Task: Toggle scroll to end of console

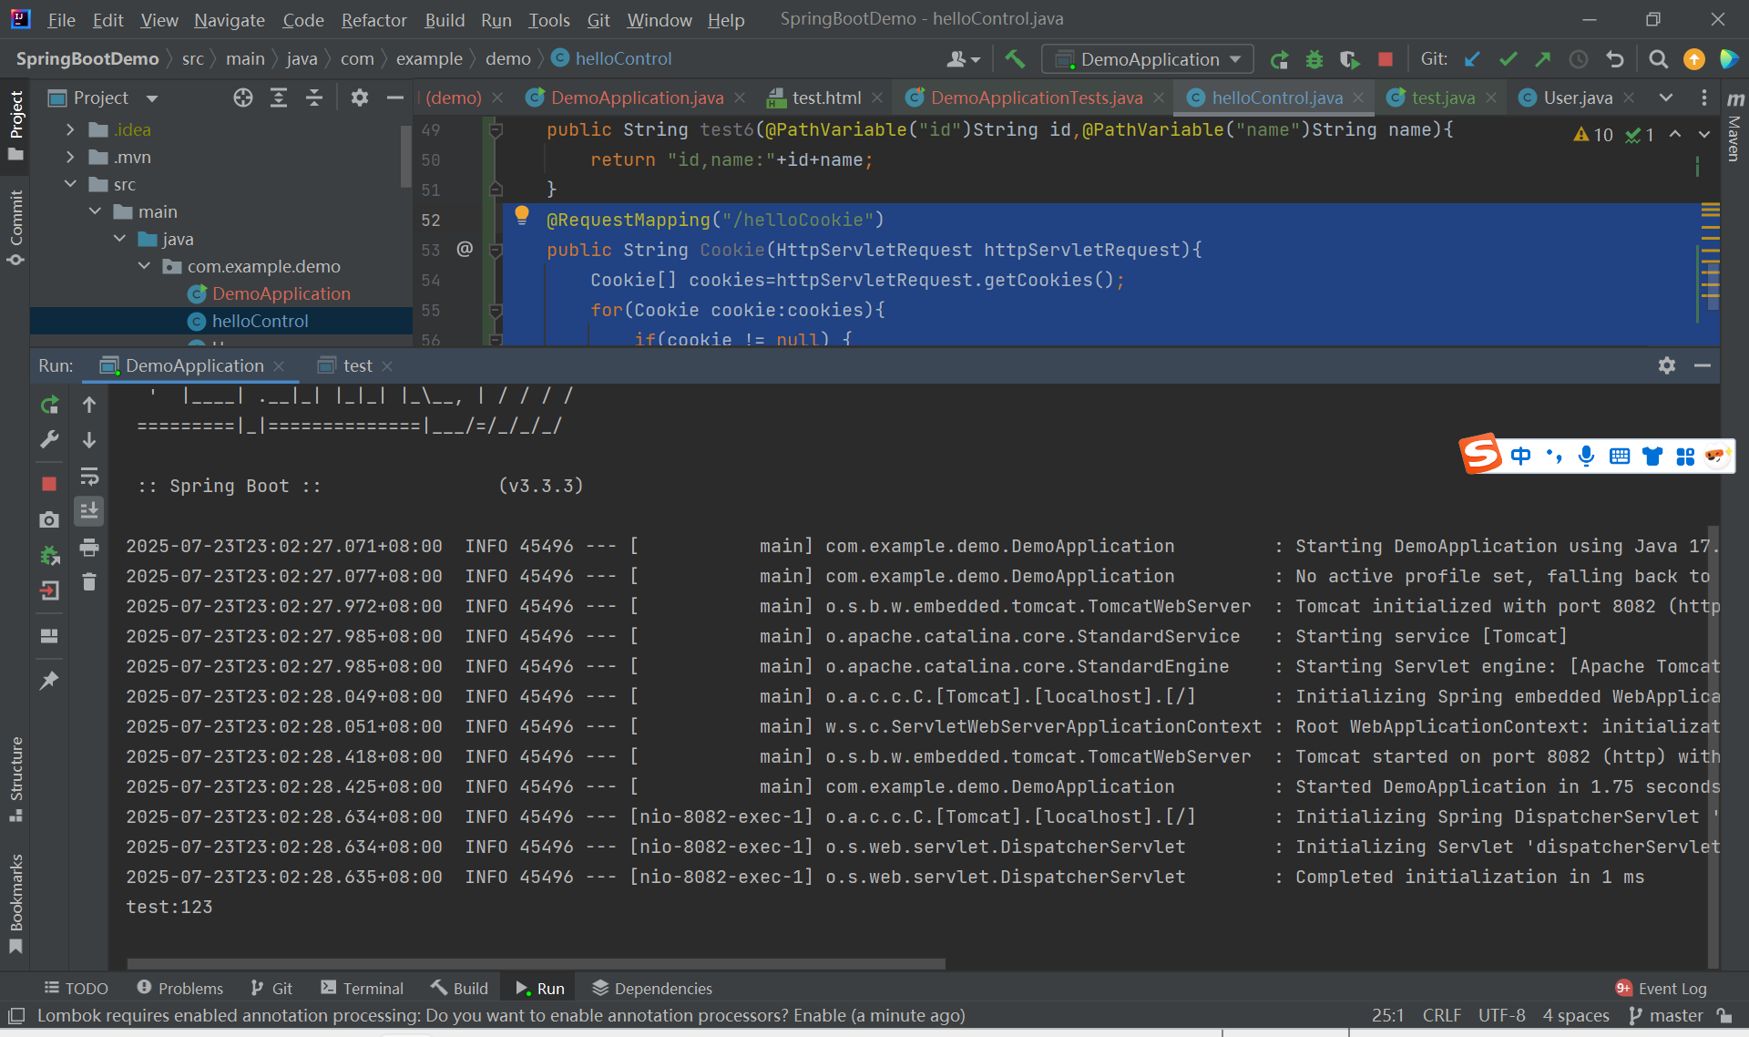Action: [x=89, y=510]
